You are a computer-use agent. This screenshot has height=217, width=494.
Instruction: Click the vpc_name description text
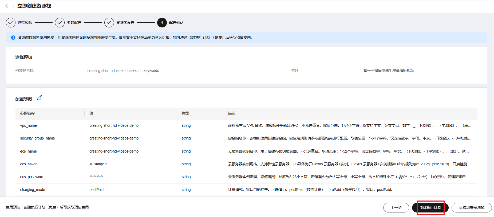[x=350, y=126]
